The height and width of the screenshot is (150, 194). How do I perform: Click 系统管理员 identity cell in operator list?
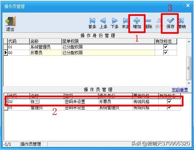pos(115,108)
